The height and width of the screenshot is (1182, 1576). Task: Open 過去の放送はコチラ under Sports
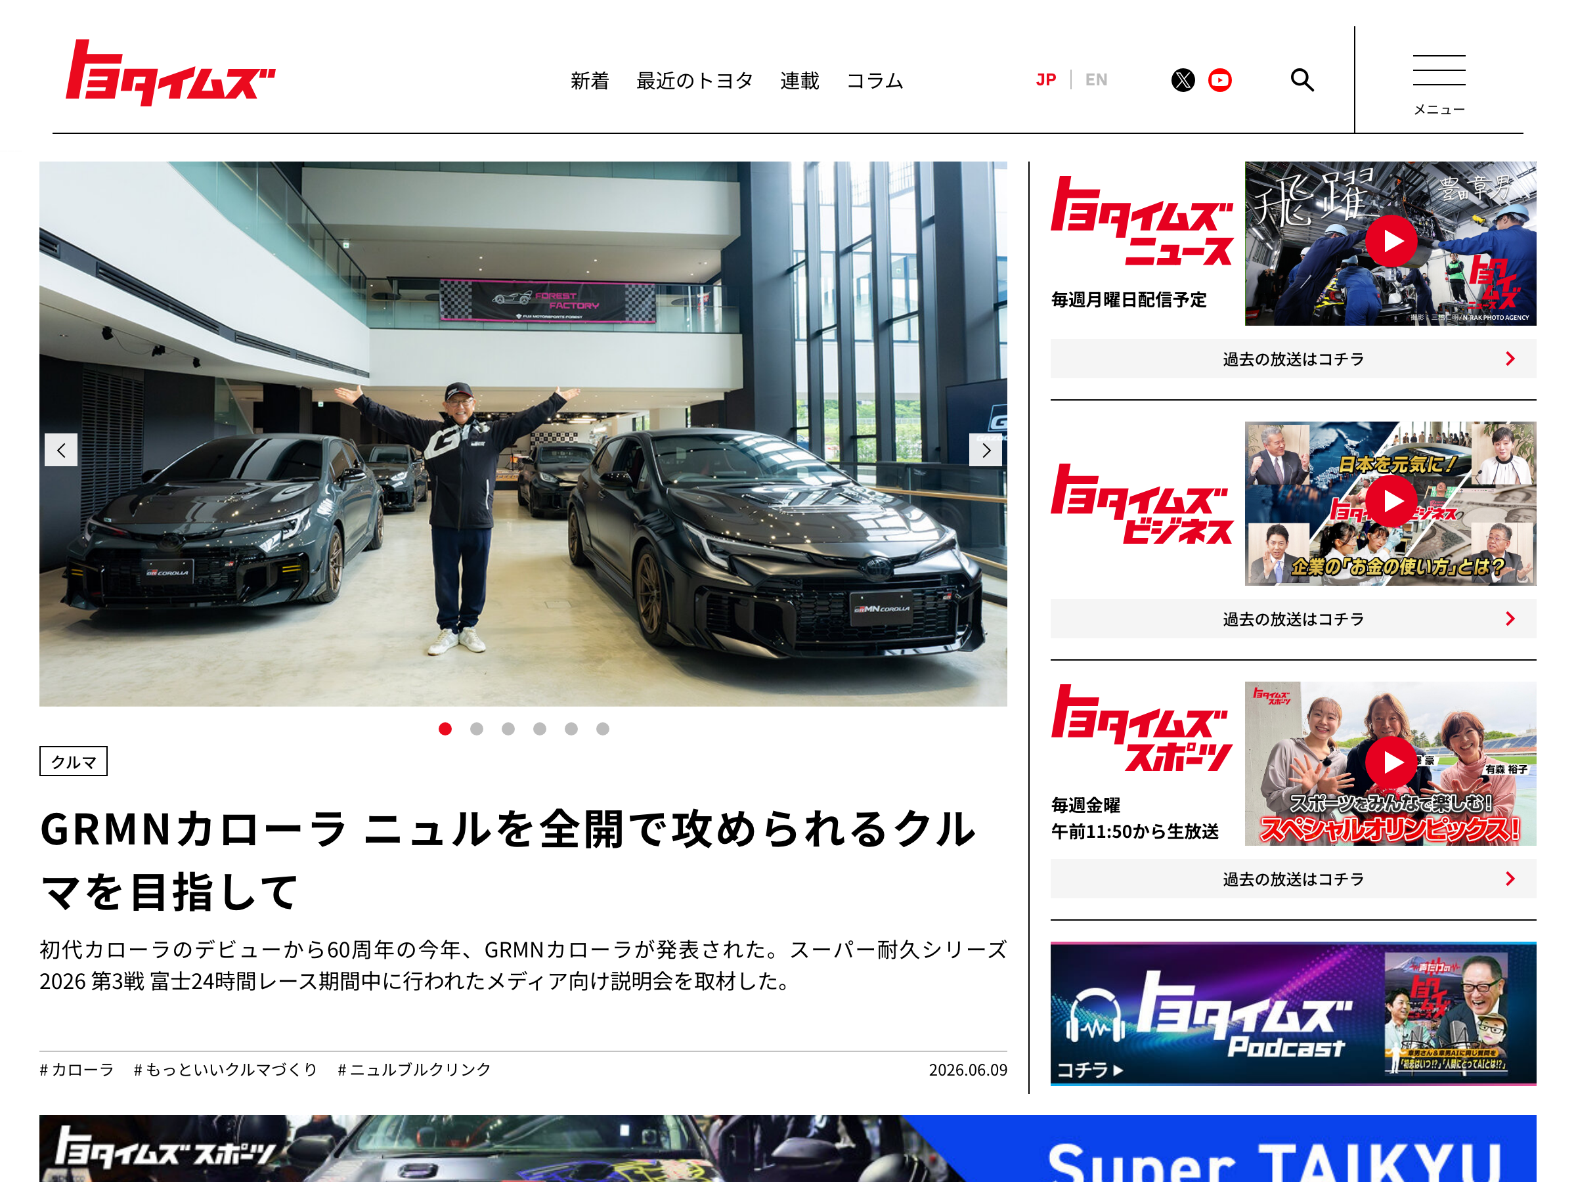click(1293, 879)
